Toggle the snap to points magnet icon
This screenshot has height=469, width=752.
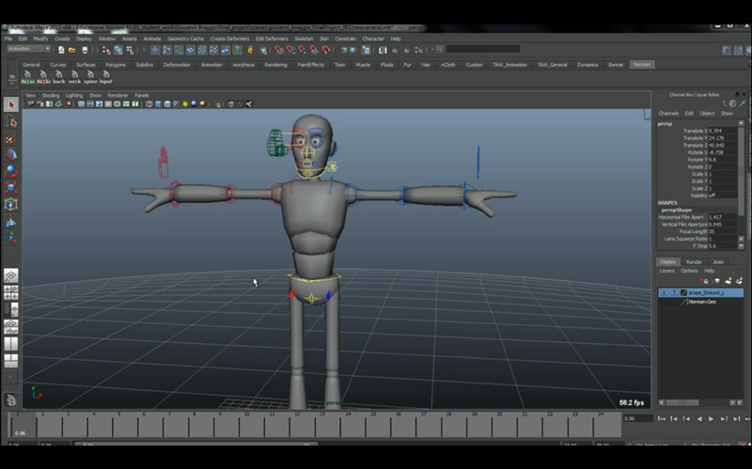(302, 50)
